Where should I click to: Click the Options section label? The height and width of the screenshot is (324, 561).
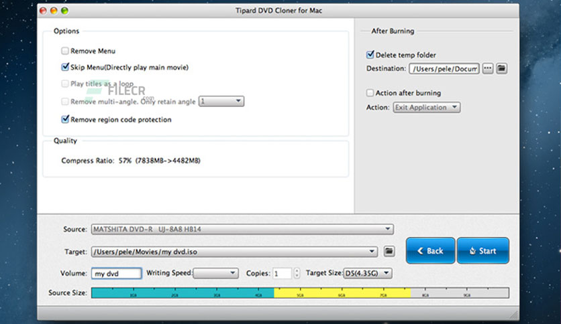pyautogui.click(x=66, y=31)
